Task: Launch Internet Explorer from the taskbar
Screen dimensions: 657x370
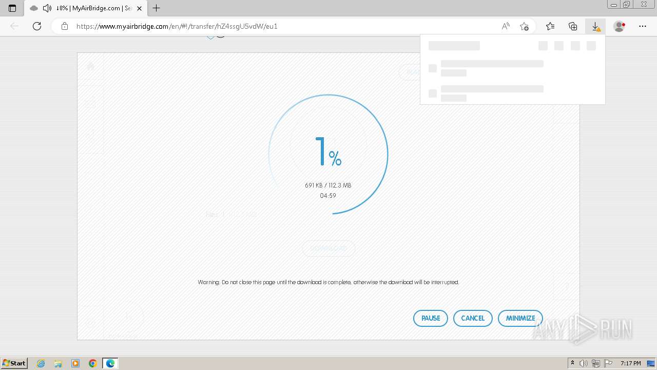Action: coord(41,363)
